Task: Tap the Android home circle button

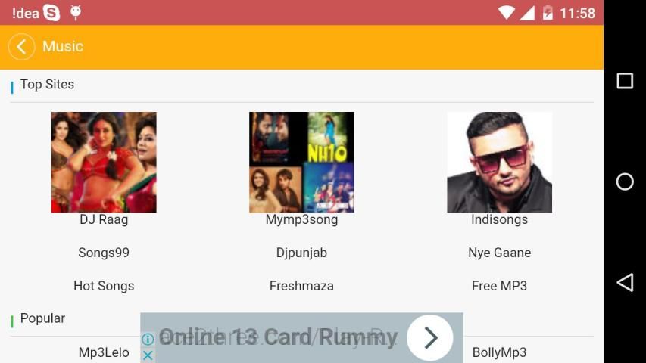Action: 625,181
